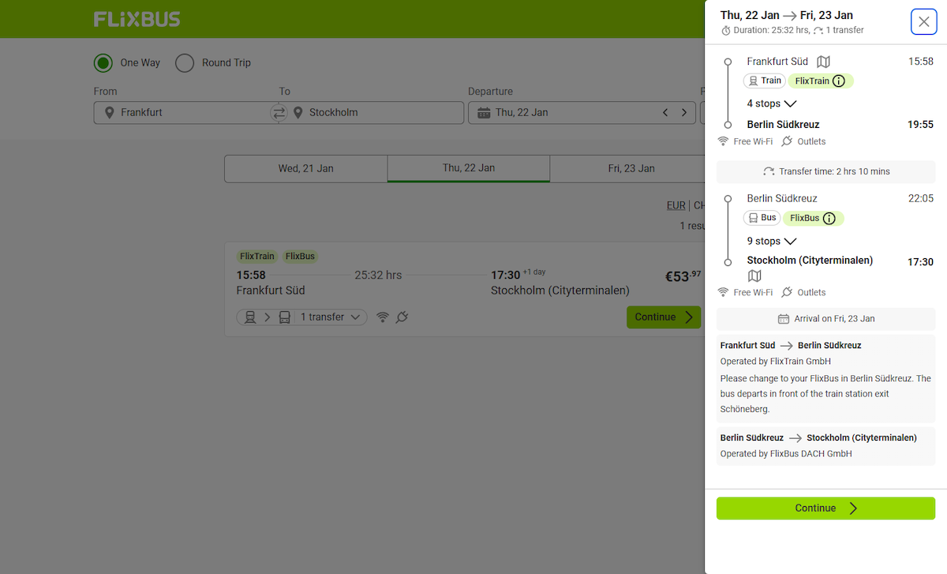
Task: Select the Thu, 22 Jan tab
Action: click(469, 168)
